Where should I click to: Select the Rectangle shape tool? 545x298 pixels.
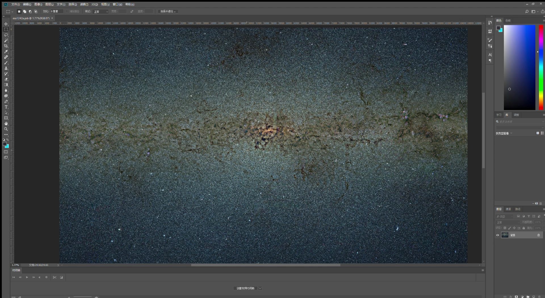tap(6, 118)
